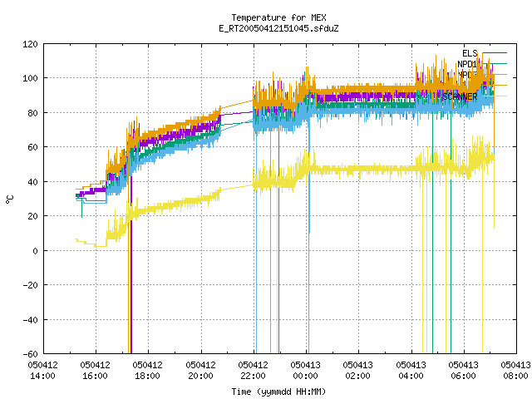Click the 050412 18:00 x-axis tick label
The height and width of the screenshot is (399, 532).
[148, 371]
